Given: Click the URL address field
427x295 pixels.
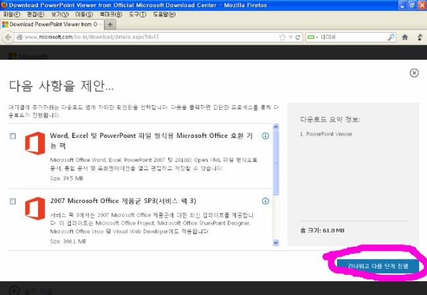Looking at the screenshot, I should (x=151, y=37).
